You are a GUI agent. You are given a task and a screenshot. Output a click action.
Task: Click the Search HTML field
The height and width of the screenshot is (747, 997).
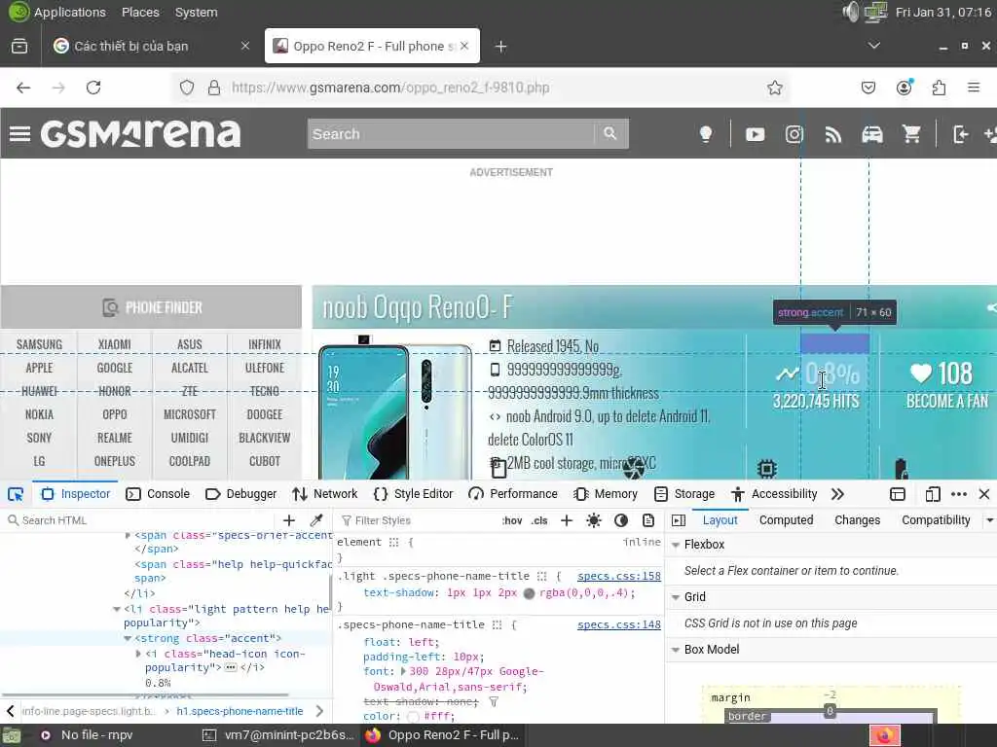click(x=140, y=521)
